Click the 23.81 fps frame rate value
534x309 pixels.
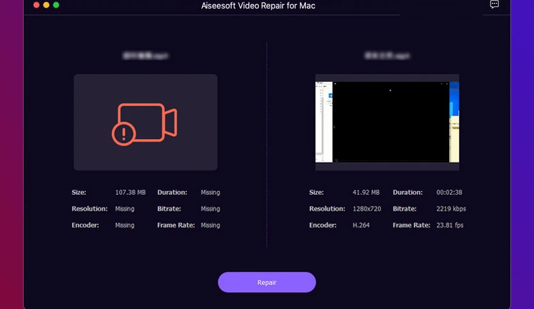450,225
